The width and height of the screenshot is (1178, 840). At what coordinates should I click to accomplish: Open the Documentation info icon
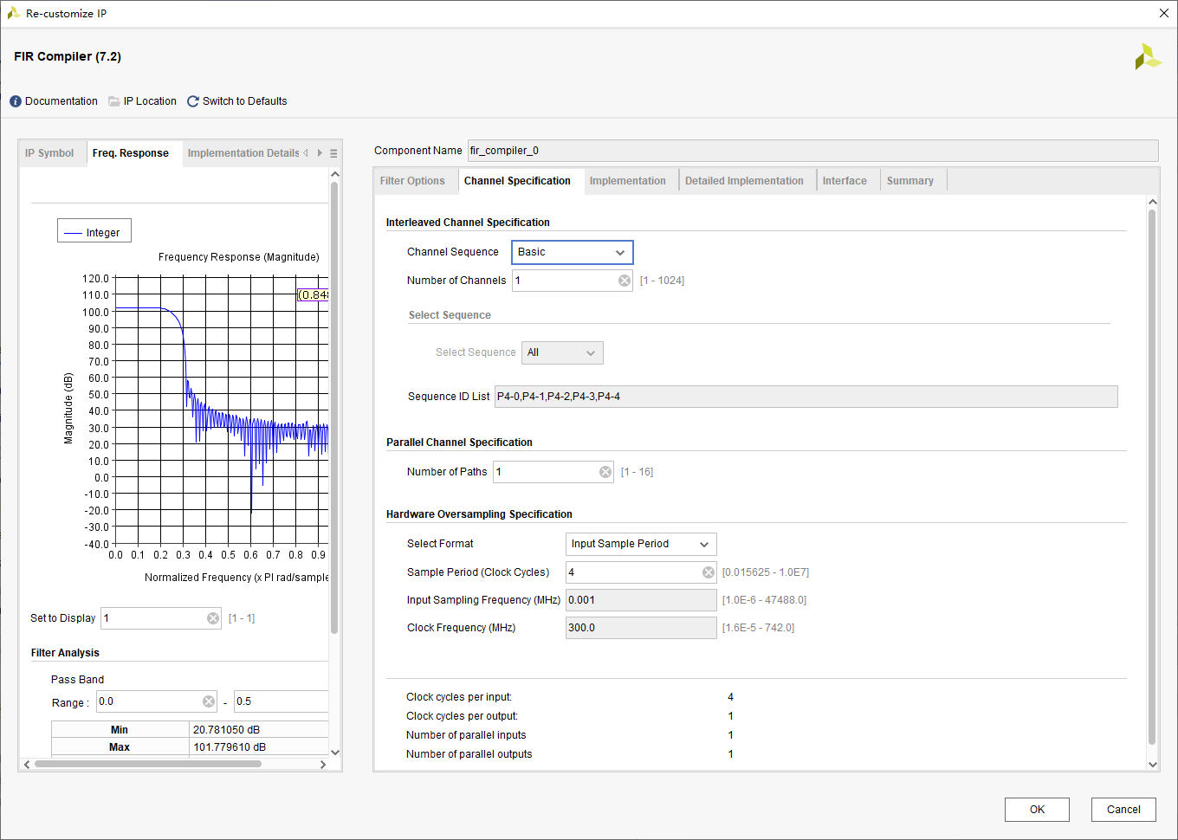point(16,101)
